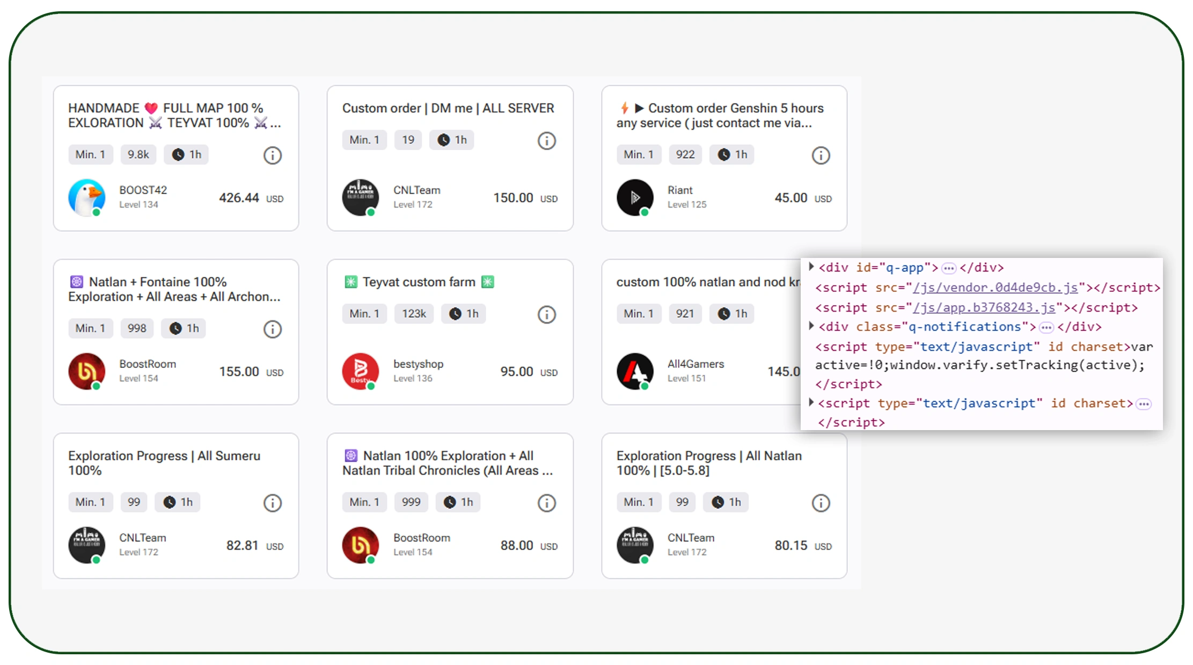The width and height of the screenshot is (1193, 665).
Task: Open info icon on Riant offer card
Action: pos(820,156)
